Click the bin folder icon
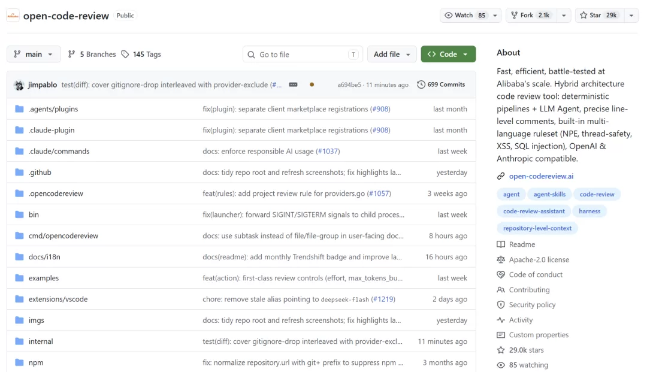Screen dimensions: 647x372 click(x=19, y=214)
